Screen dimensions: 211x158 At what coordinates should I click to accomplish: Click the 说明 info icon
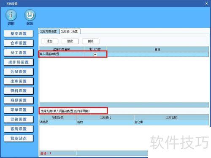click(11, 15)
